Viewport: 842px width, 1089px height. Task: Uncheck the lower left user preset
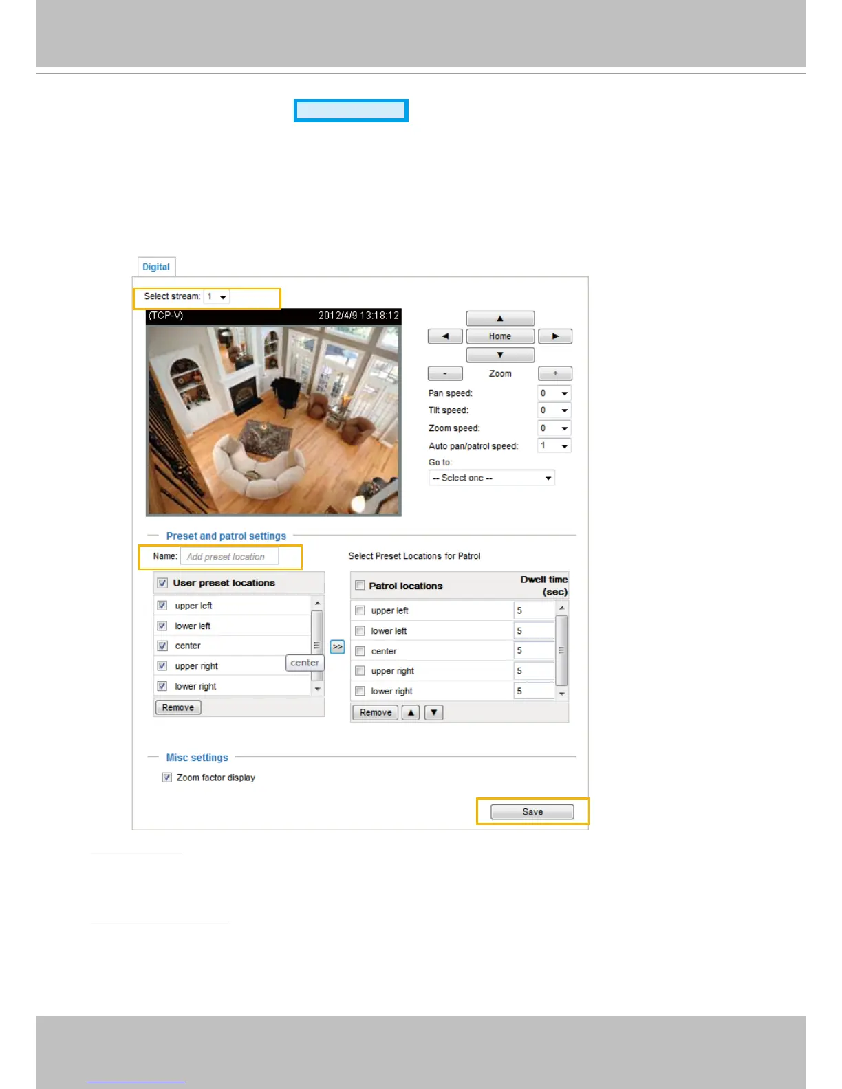click(x=162, y=626)
